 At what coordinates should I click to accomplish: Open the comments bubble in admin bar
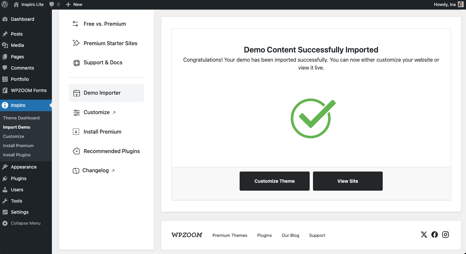[x=54, y=4]
